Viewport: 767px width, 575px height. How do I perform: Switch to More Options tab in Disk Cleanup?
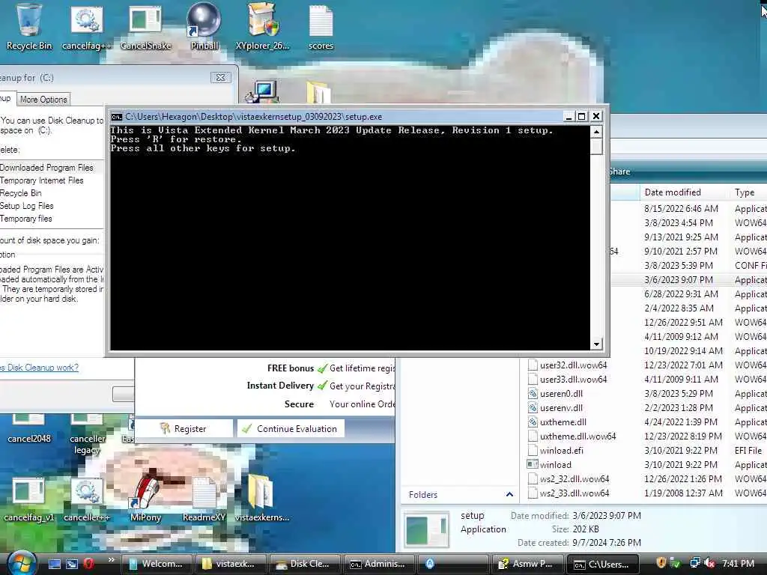tap(43, 100)
